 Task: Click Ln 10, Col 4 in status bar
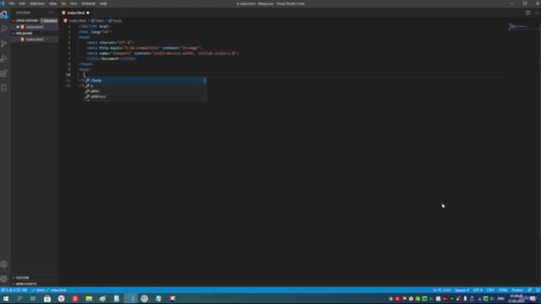(441, 290)
